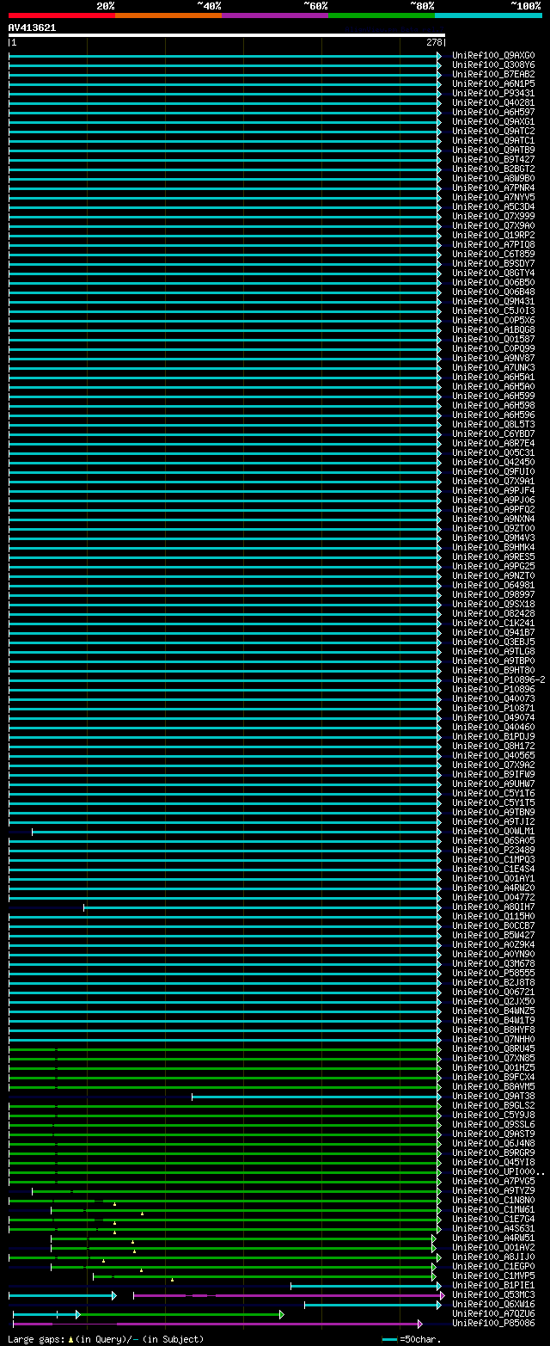The height and width of the screenshot is (1346, 550).
Task: Open hit UniRef100_A6H597
Action: point(493,112)
